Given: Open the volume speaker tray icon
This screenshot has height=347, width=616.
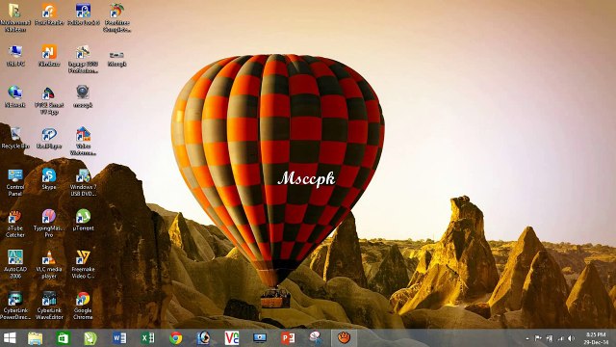Looking at the screenshot, I should [x=571, y=338].
